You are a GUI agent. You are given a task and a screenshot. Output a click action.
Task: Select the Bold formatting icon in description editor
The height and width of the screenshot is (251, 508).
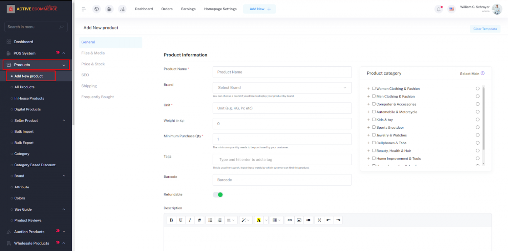(x=171, y=220)
